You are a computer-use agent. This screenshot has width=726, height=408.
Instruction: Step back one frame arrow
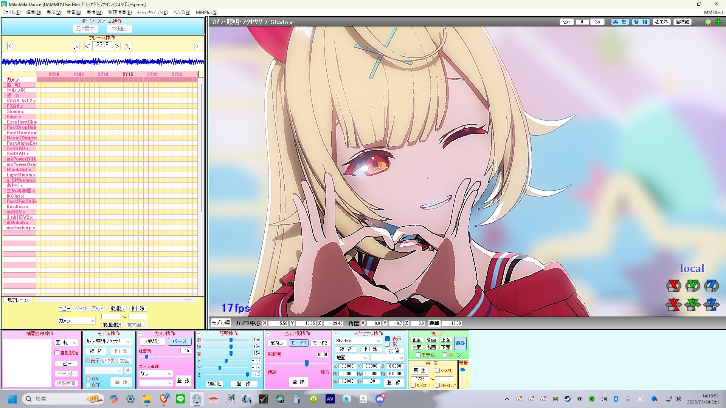click(x=87, y=46)
